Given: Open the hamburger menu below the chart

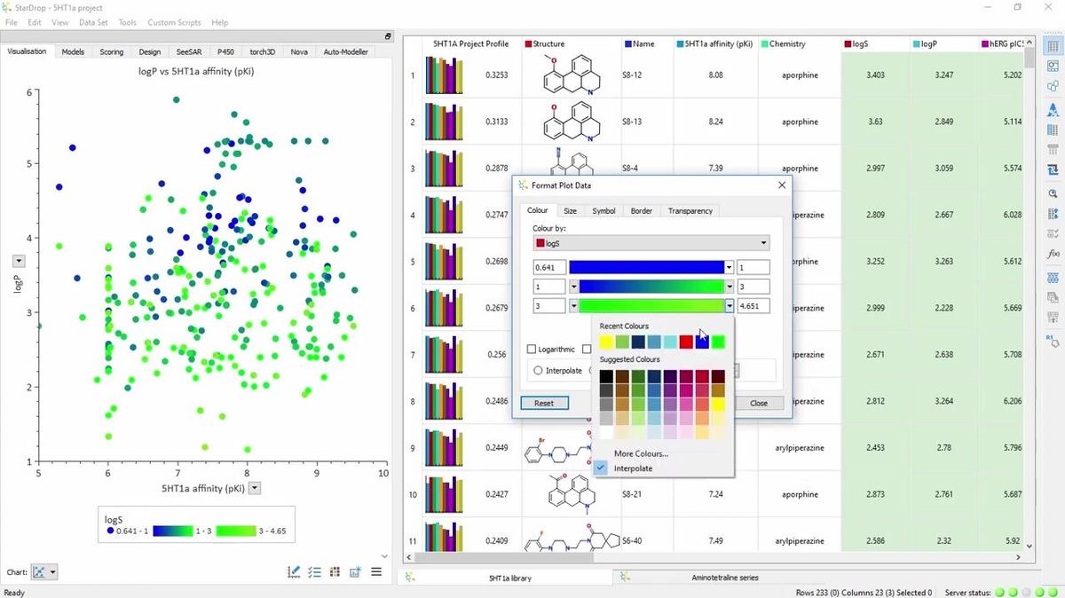Looking at the screenshot, I should point(376,572).
